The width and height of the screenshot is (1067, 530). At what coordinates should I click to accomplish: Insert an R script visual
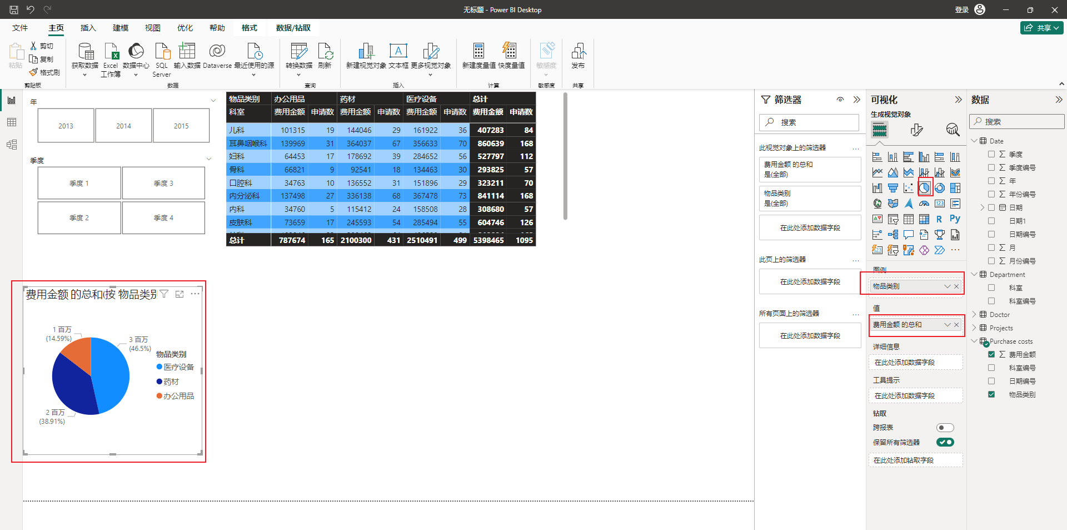[940, 219]
